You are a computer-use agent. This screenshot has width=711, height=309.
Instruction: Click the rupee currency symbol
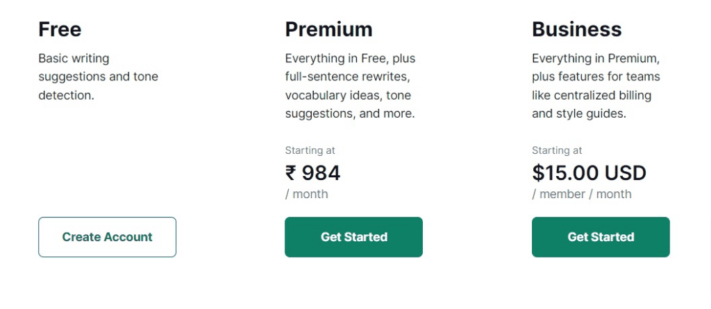pyautogui.click(x=291, y=173)
